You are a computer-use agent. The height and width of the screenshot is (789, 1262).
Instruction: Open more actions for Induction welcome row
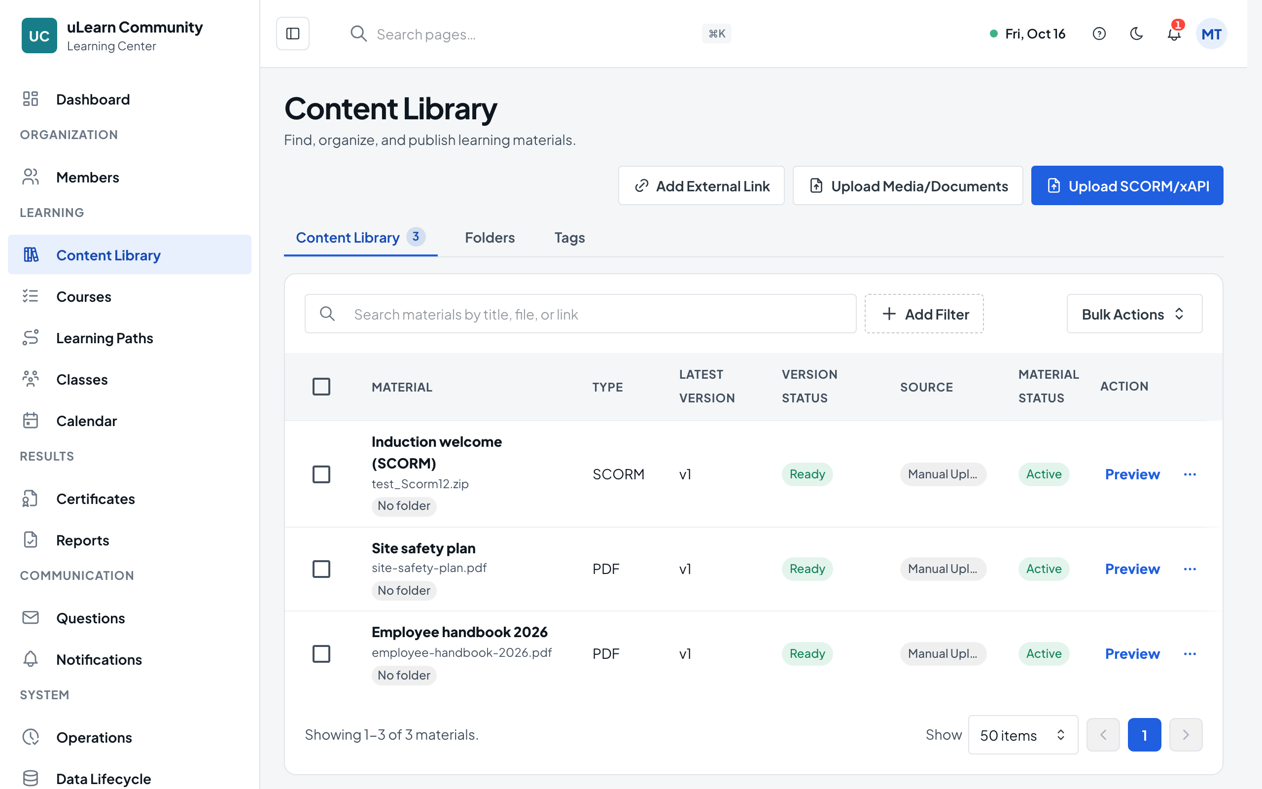coord(1190,474)
